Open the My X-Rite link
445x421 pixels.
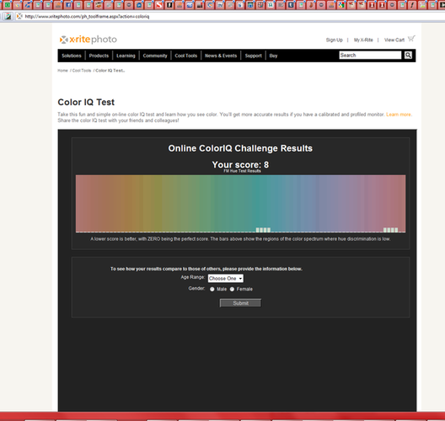363,40
